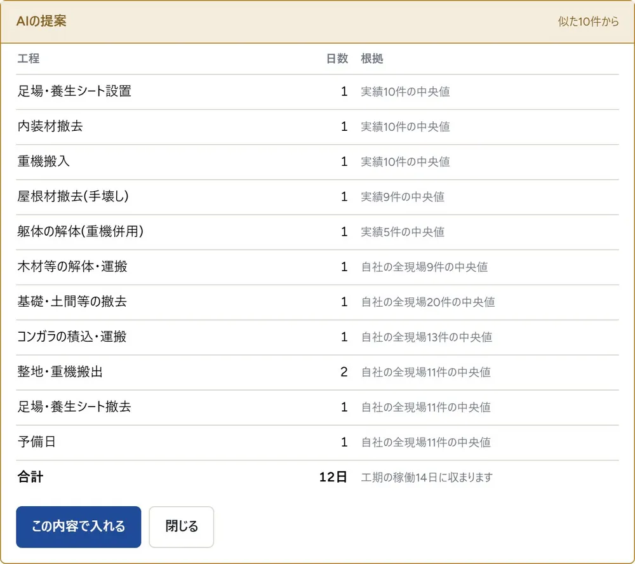Click 実績9件の中央値 basis text
This screenshot has width=635, height=564.
point(403,197)
